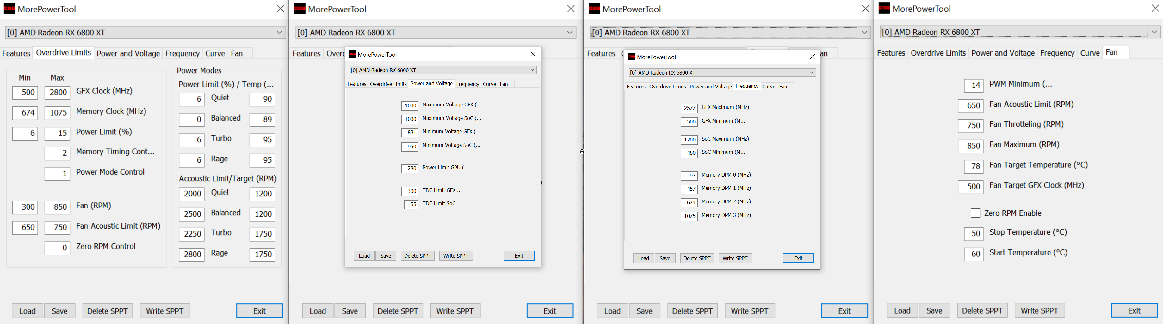Viewport: 1163px width, 324px height.
Task: Click the Minimum Voltage SoC field showing 950
Action: pyautogui.click(x=410, y=147)
